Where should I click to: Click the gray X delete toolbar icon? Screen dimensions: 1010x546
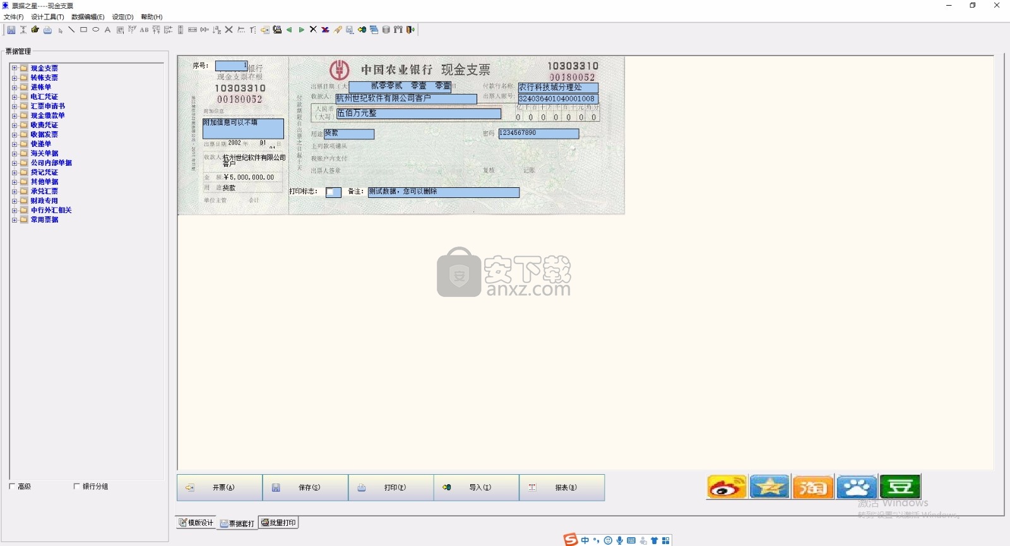pos(229,30)
